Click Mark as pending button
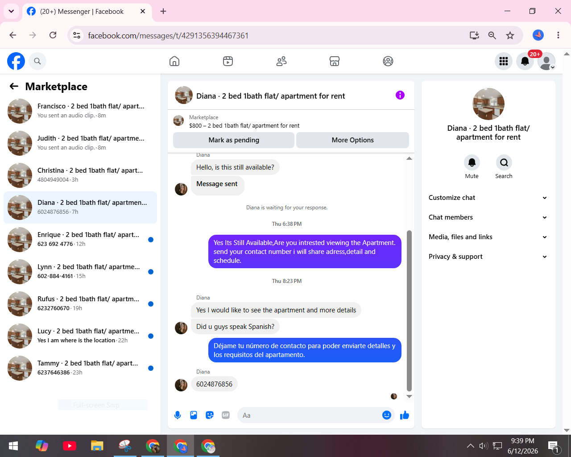 [x=234, y=140]
